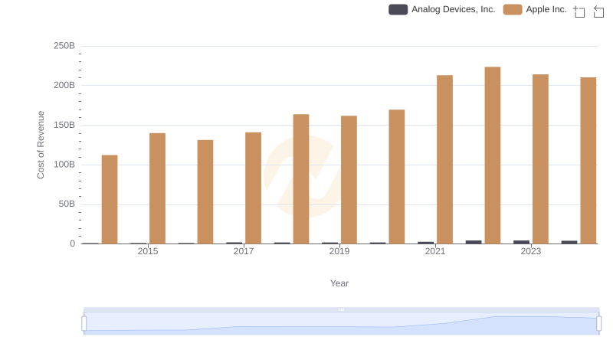
Task: Click the Apple bar for 2023
Action: pyautogui.click(x=540, y=159)
